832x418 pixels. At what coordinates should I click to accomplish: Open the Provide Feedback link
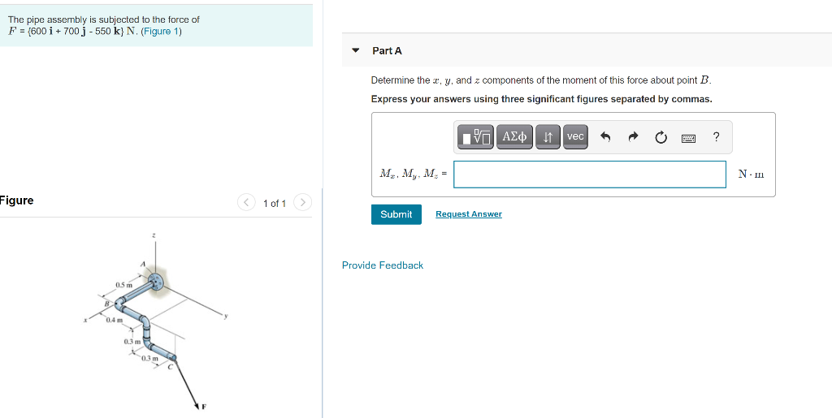[x=383, y=265]
